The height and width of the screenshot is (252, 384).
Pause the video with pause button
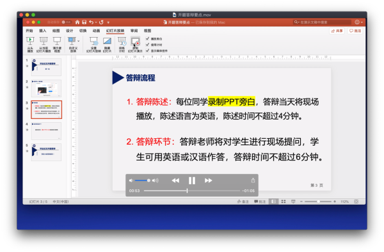click(192, 180)
